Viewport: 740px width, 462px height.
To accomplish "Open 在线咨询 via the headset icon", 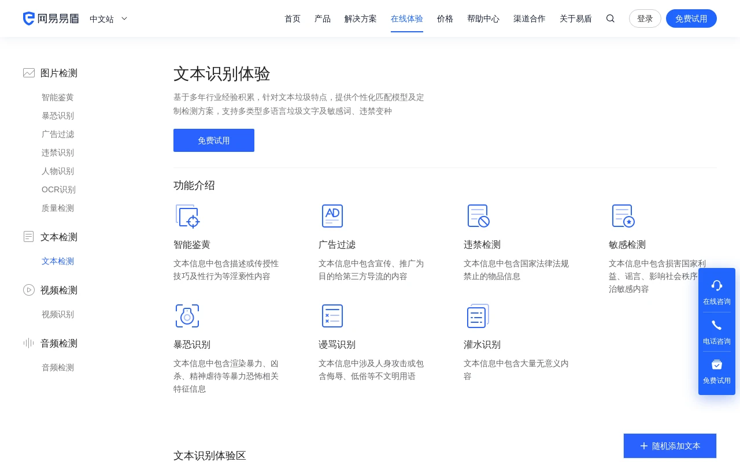I will click(717, 285).
